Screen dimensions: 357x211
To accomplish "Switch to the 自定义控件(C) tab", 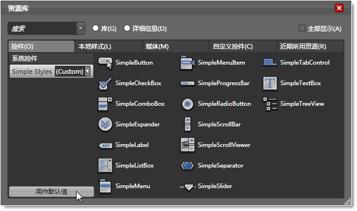I will point(243,46).
